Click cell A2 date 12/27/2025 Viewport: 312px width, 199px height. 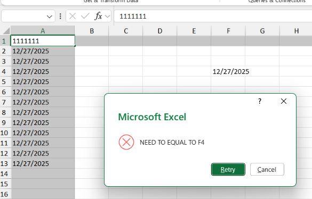click(43, 51)
